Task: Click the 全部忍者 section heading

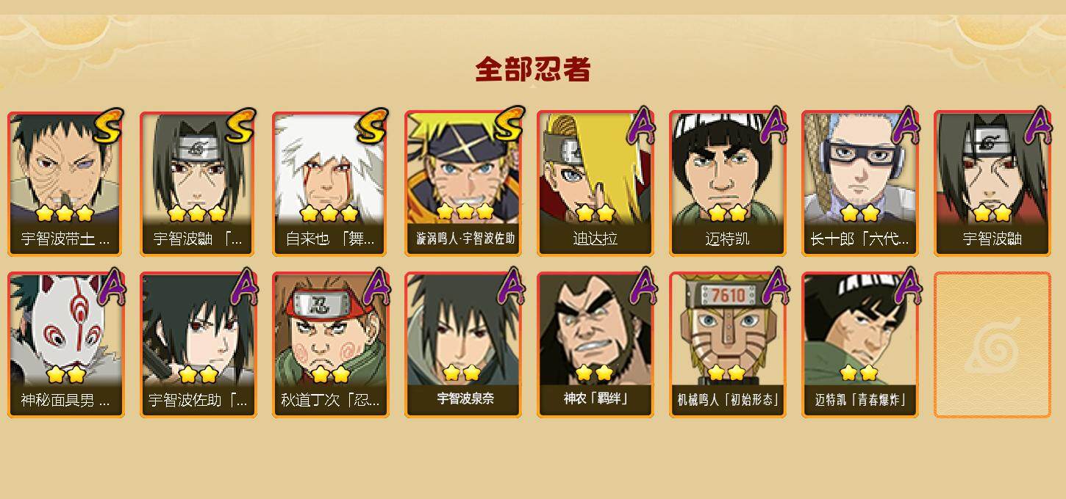Action: coord(533,70)
